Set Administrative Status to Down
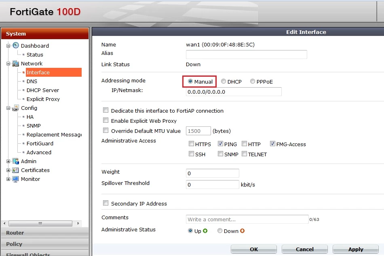384x256 pixels. [x=219, y=231]
